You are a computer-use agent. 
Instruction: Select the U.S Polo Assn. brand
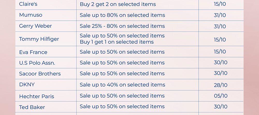tap(37, 63)
